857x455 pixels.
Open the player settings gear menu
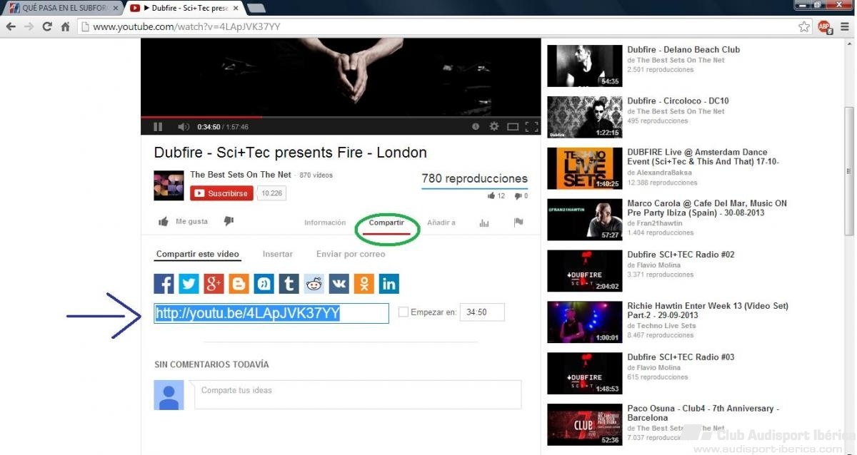pyautogui.click(x=493, y=127)
